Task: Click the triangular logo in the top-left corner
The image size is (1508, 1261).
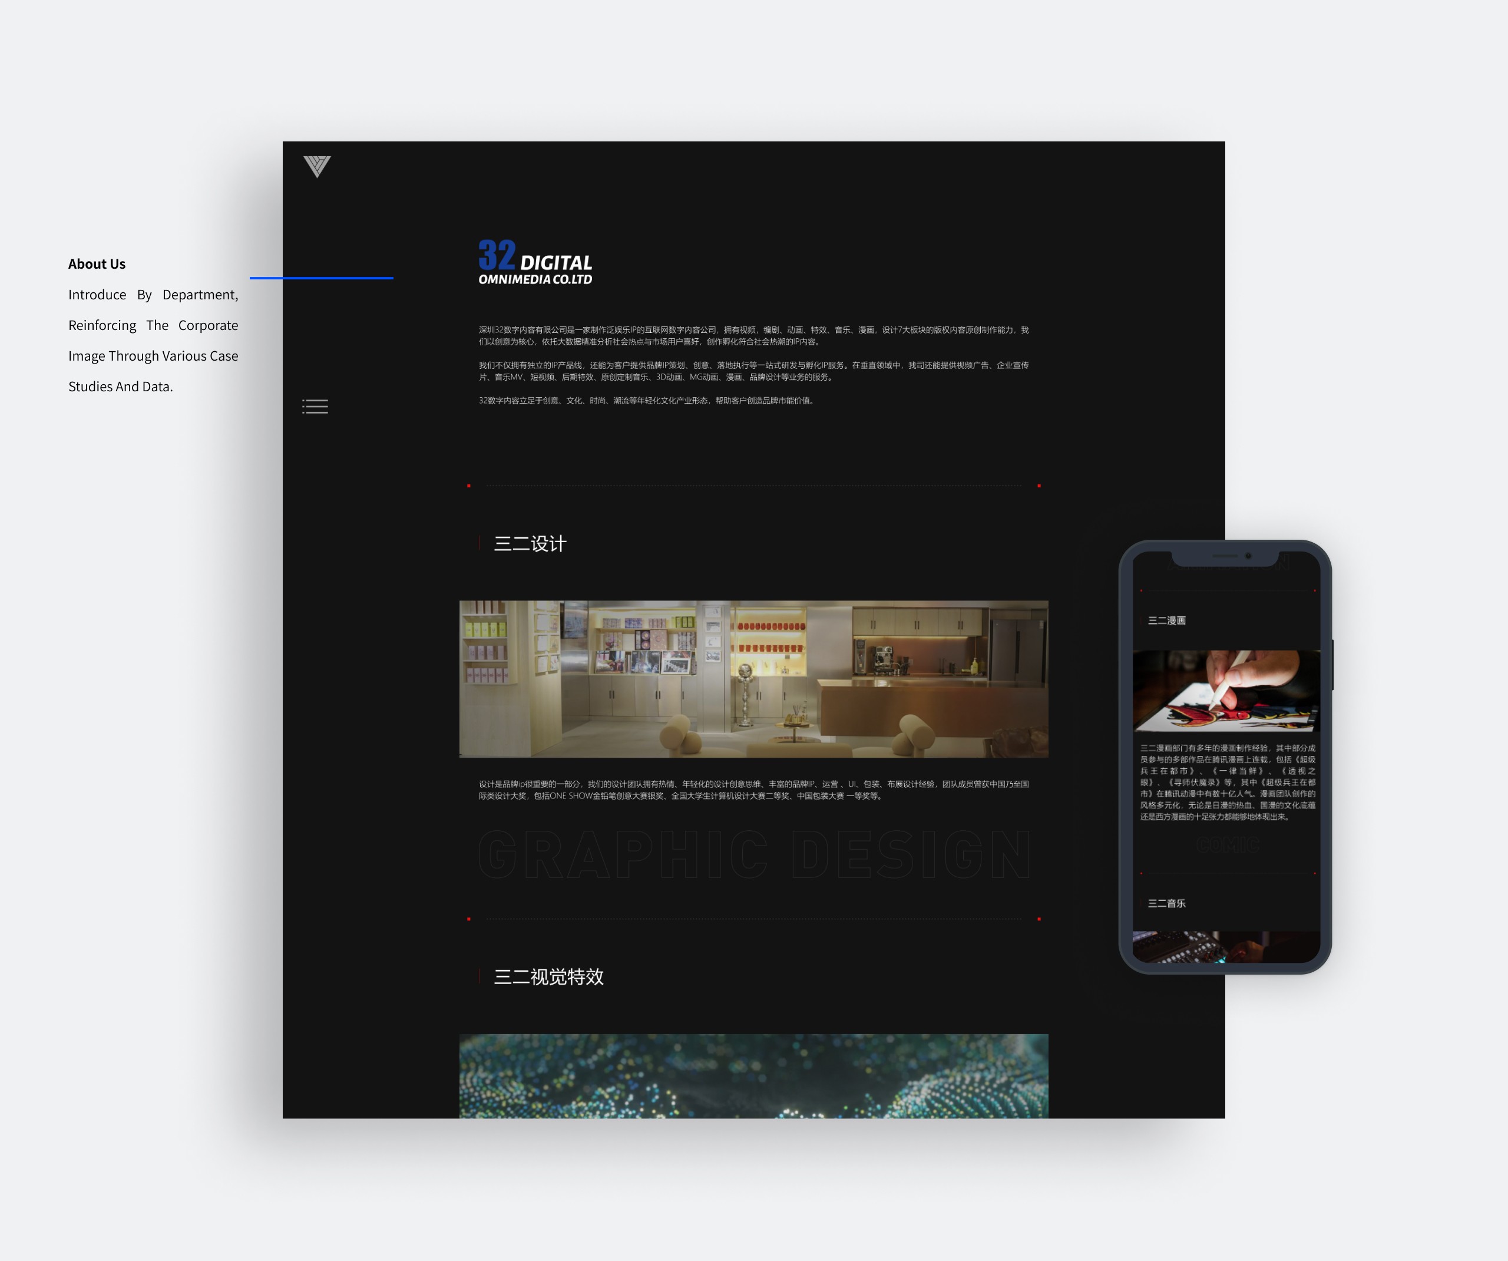Action: (x=317, y=166)
